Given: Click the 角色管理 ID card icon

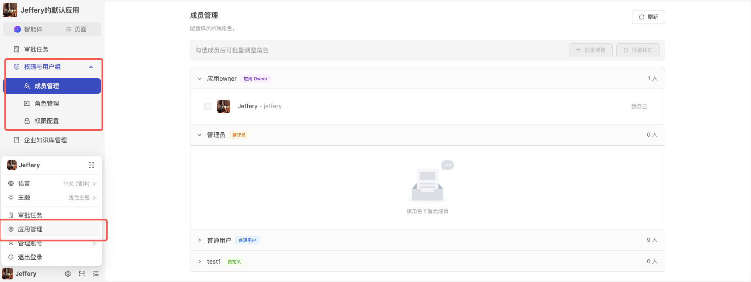Looking at the screenshot, I should point(27,103).
